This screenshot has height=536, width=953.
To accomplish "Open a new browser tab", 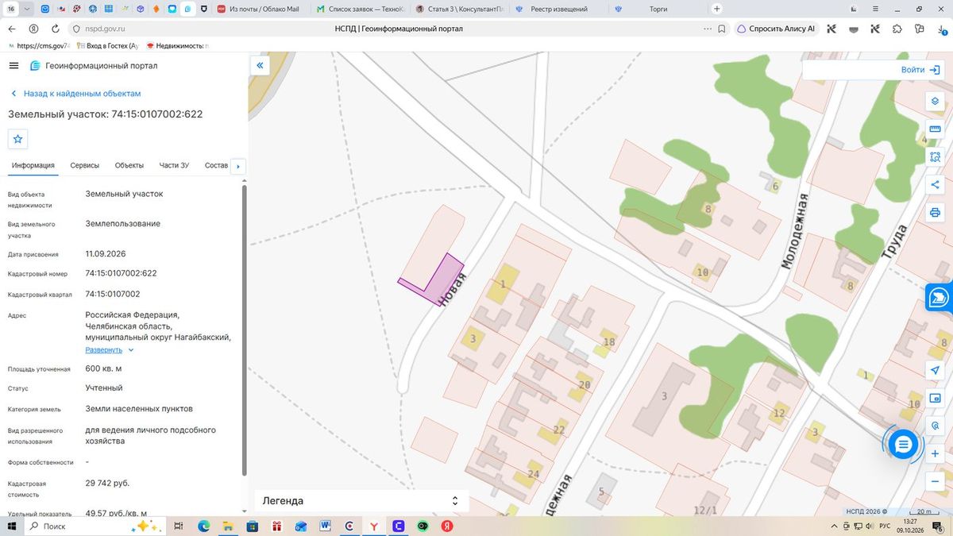I will point(717,9).
